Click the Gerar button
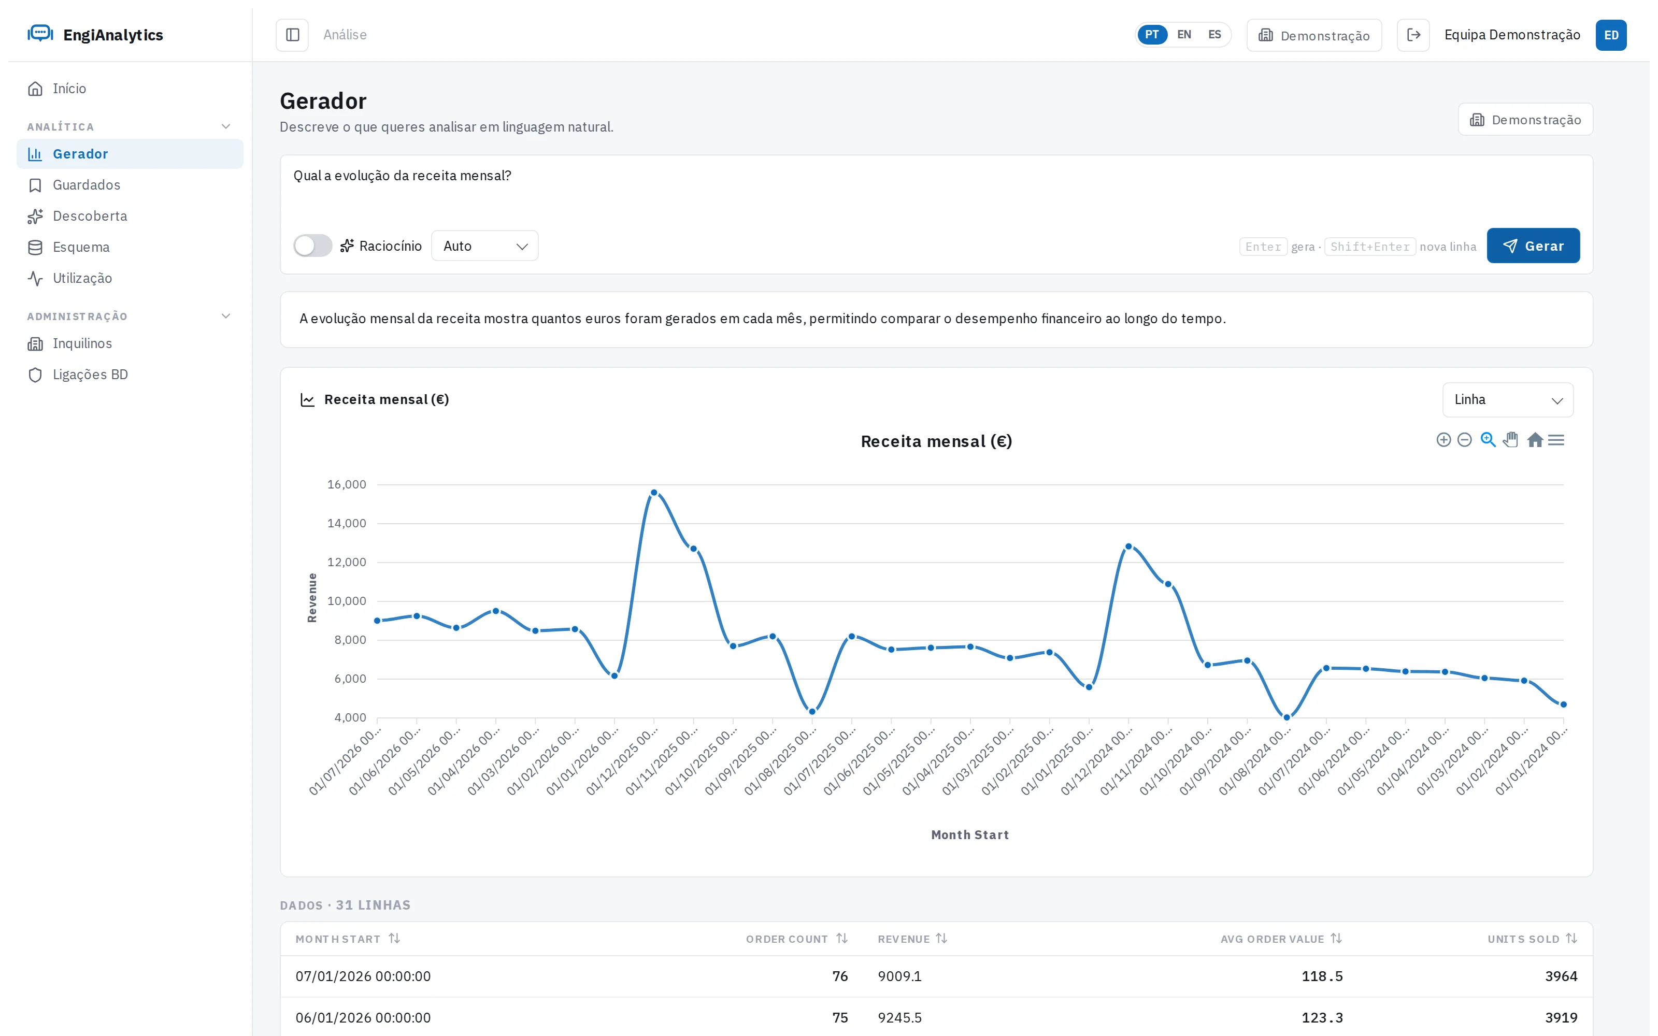Viewport: 1658px width, 1036px height. pos(1533,246)
